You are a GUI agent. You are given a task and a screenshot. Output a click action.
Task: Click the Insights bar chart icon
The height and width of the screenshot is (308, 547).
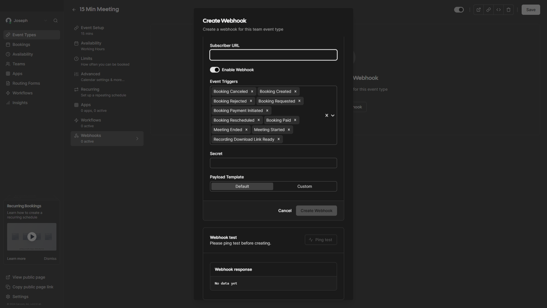point(8,103)
